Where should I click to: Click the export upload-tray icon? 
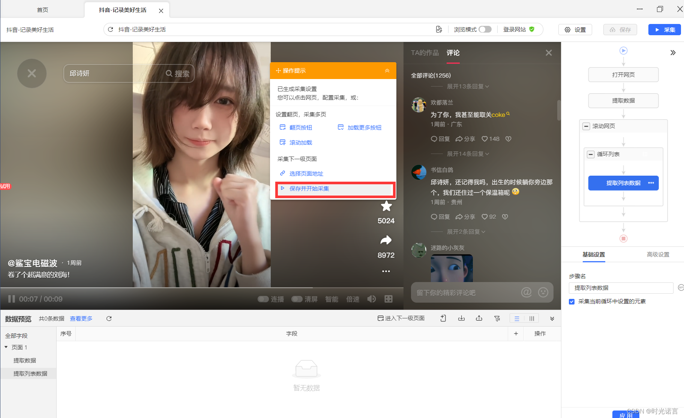479,318
